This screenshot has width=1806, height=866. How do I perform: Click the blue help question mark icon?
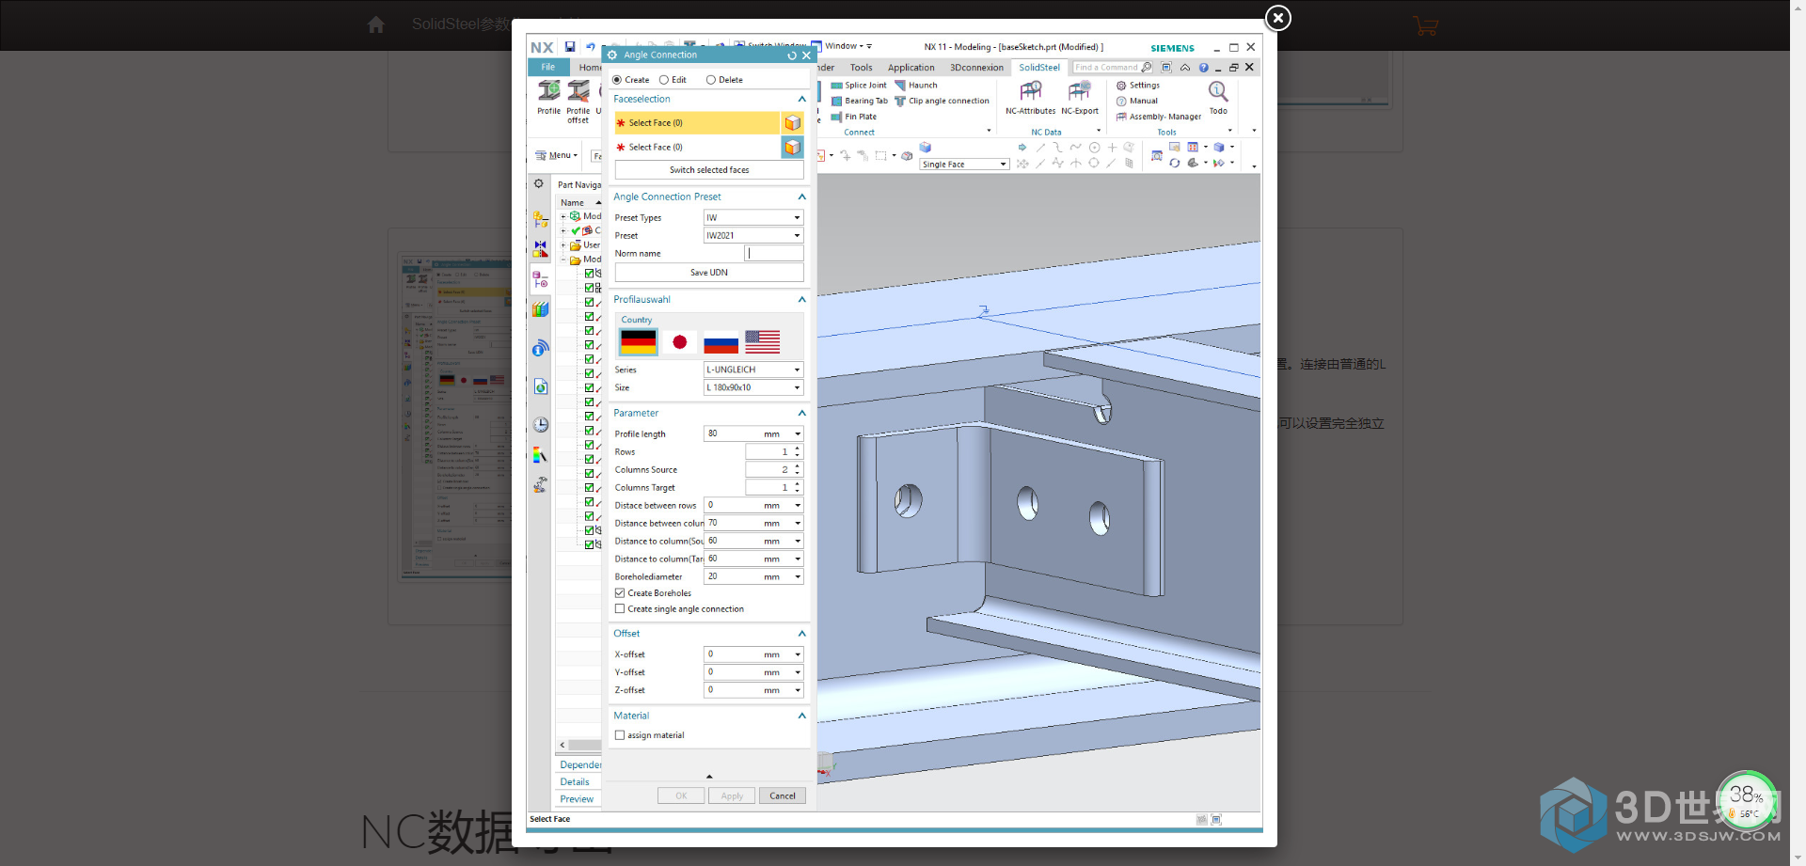coord(1204,68)
